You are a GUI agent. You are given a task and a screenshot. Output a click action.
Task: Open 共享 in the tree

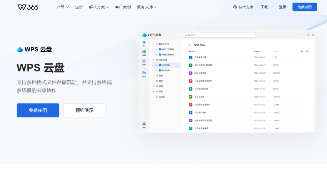click(159, 76)
